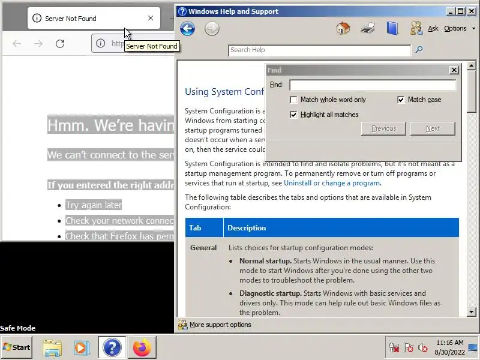Click the Description column header
The image size is (480, 360).
point(341,228)
